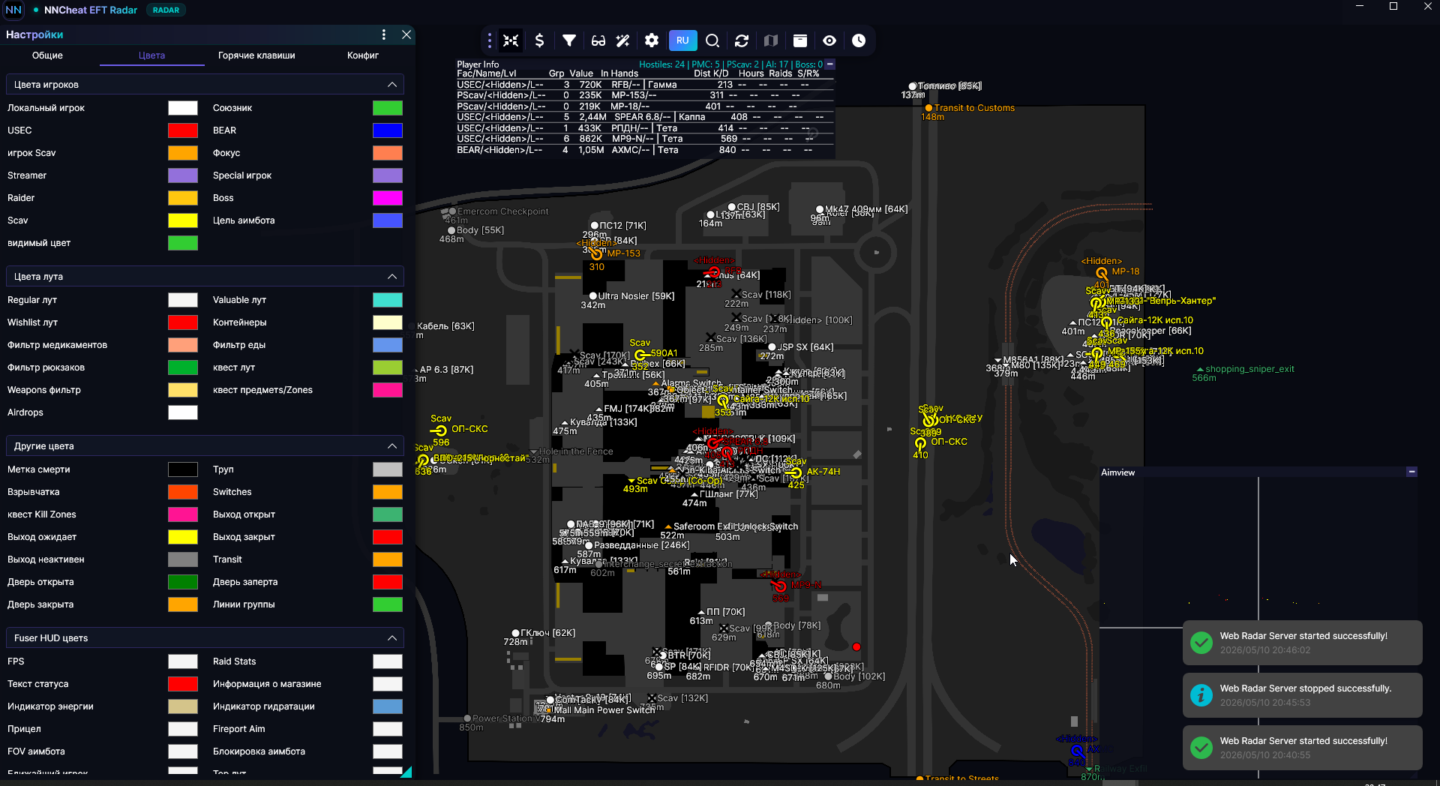Edit the black Метка смерти color swatch
Viewport: 1440px width, 786px height.
(x=183, y=469)
